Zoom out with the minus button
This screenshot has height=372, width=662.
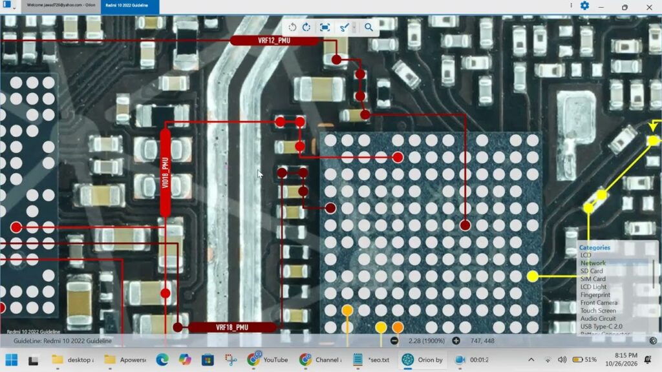394,341
